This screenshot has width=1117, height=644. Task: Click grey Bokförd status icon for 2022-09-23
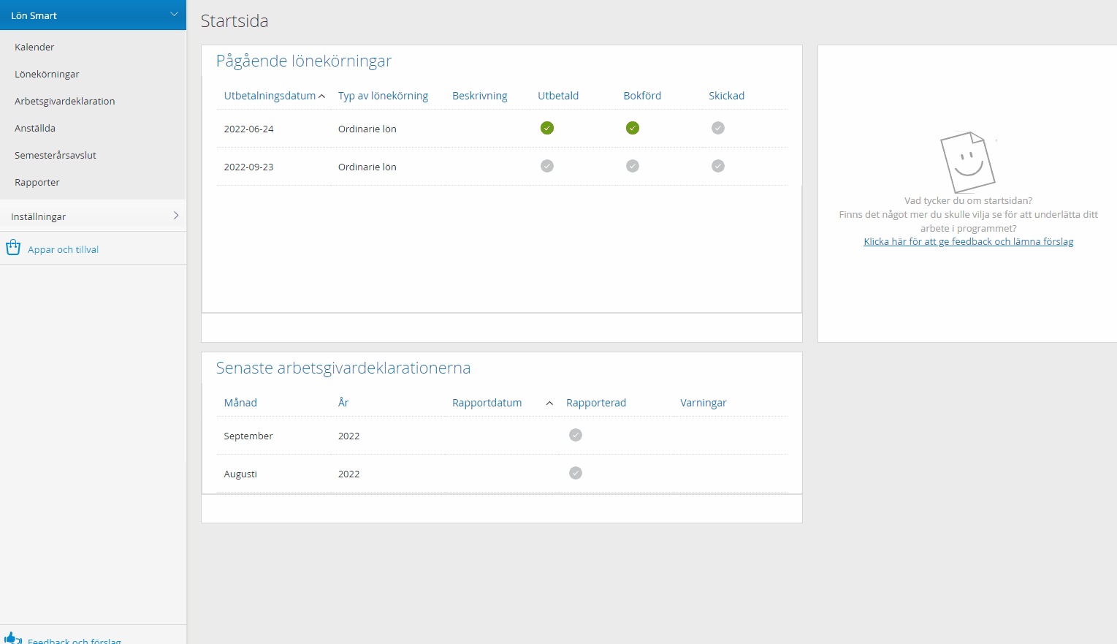[632, 166]
